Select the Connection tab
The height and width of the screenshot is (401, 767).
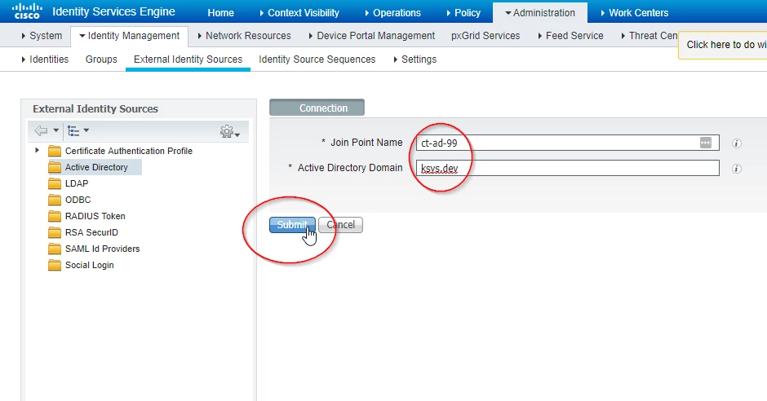(317, 108)
